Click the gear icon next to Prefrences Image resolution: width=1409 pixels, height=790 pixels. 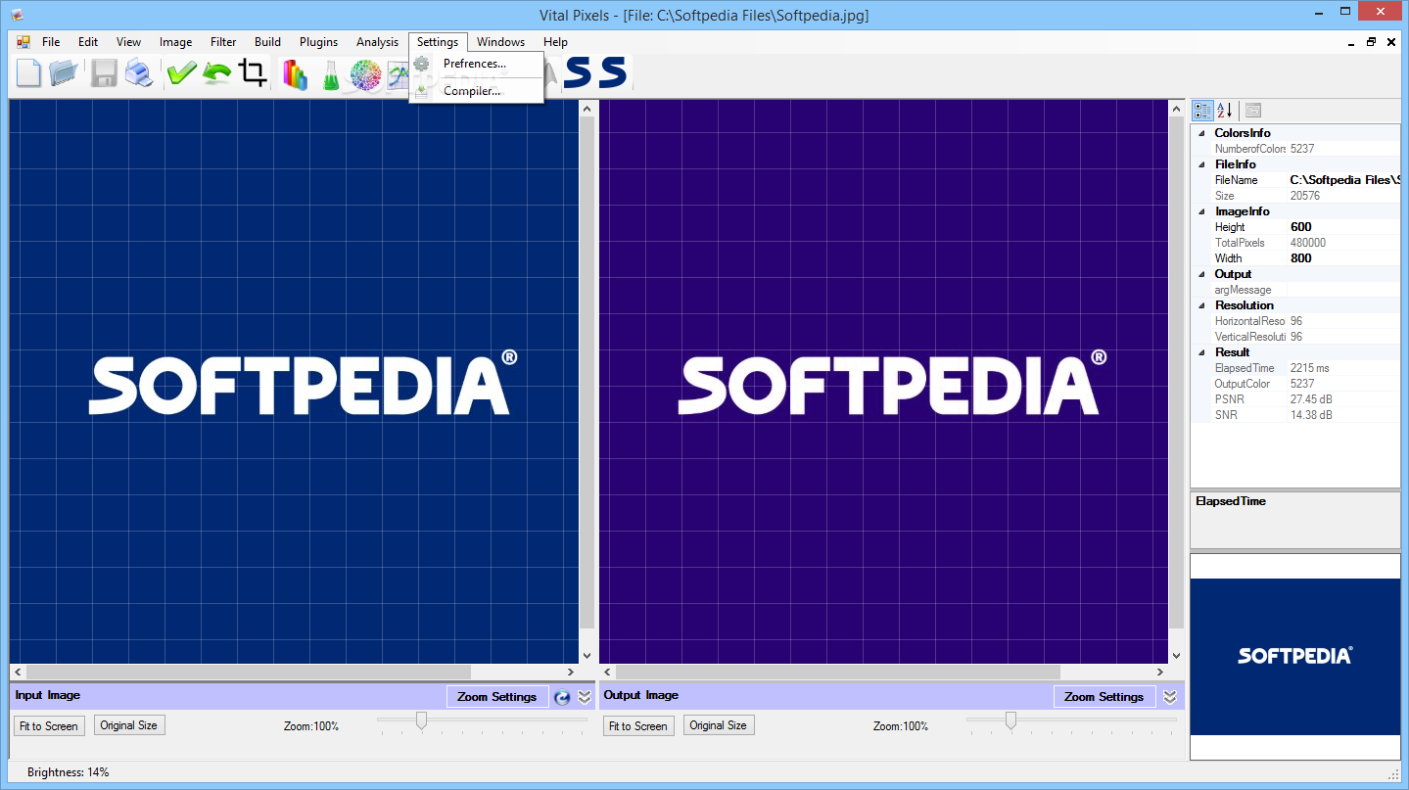click(x=421, y=64)
